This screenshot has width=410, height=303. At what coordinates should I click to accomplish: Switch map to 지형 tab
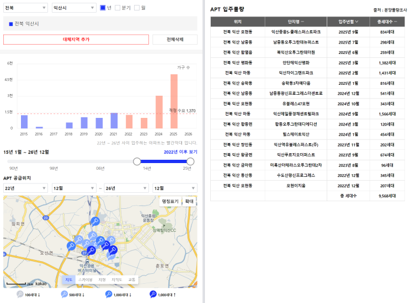pos(102,279)
